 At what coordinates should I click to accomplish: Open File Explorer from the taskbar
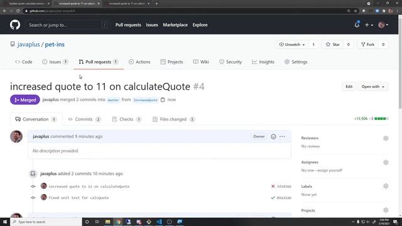click(107, 222)
